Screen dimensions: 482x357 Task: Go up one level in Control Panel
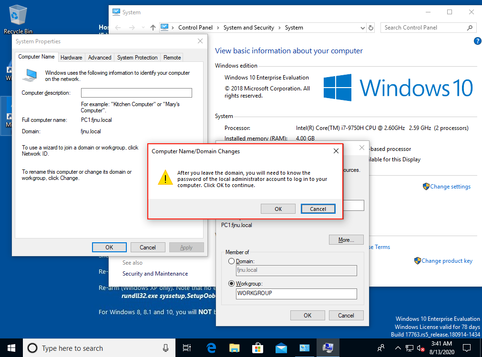pyautogui.click(x=153, y=28)
